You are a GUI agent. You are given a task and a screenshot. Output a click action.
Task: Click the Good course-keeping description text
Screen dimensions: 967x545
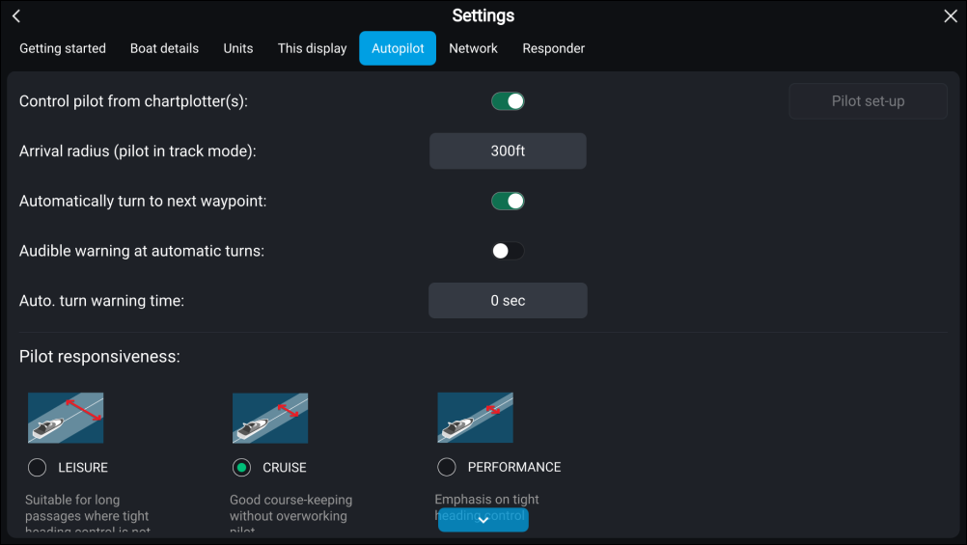(x=291, y=513)
